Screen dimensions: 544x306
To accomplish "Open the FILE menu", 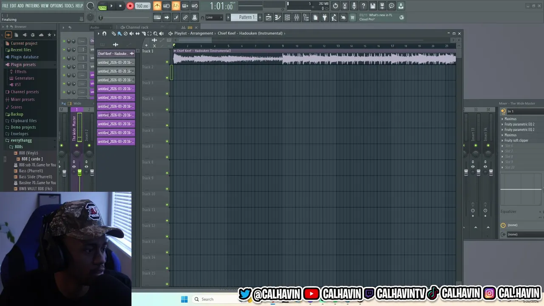I will coord(5,6).
